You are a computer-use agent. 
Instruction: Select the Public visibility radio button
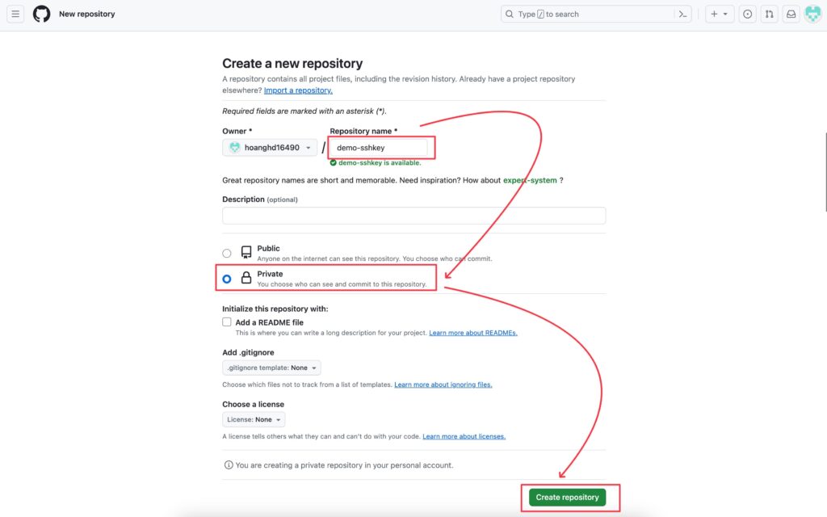tap(227, 253)
